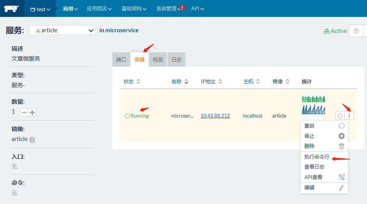
Task: Switch to the 端口 tab
Action: tap(121, 60)
